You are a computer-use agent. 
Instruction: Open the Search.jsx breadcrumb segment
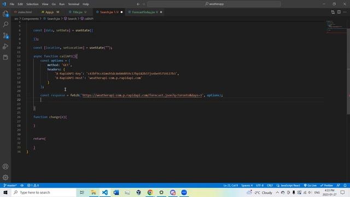pos(52,19)
